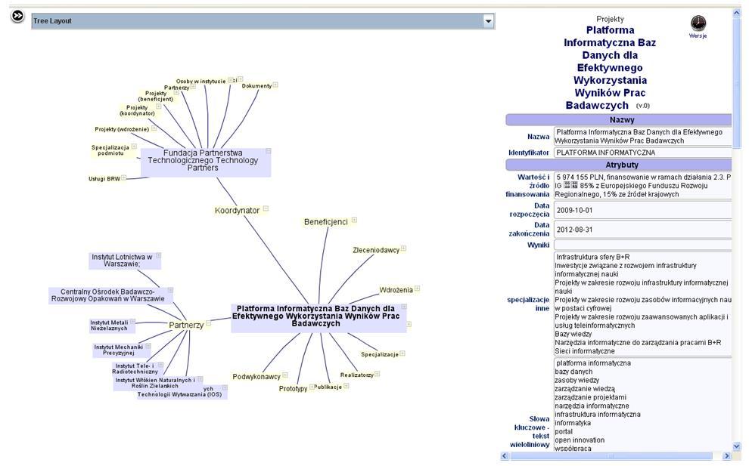
Task: Expand the Prototypy node
Action: pyautogui.click(x=312, y=387)
